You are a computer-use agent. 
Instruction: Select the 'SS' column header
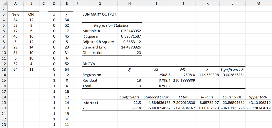[x=156, y=70]
